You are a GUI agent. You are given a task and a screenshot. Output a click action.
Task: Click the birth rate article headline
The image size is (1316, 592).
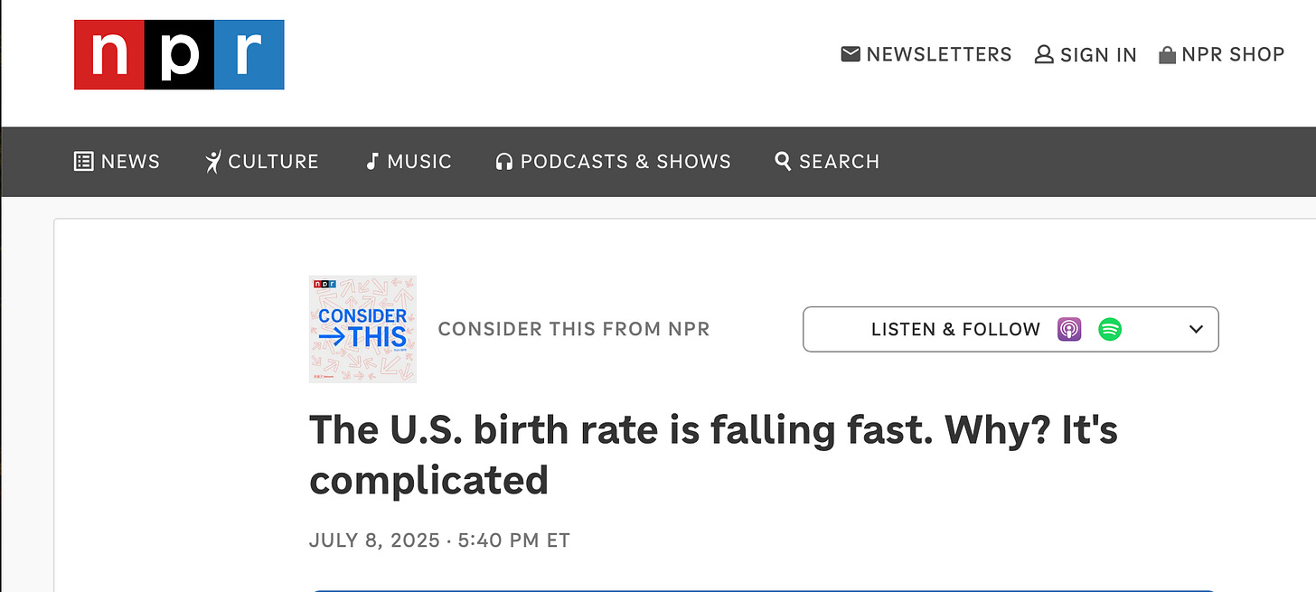pyautogui.click(x=714, y=455)
